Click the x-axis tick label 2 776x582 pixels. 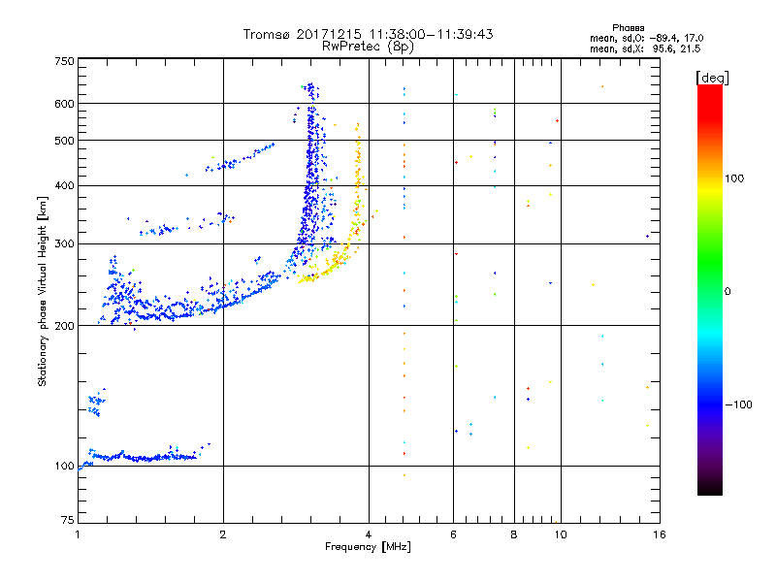pyautogui.click(x=223, y=534)
